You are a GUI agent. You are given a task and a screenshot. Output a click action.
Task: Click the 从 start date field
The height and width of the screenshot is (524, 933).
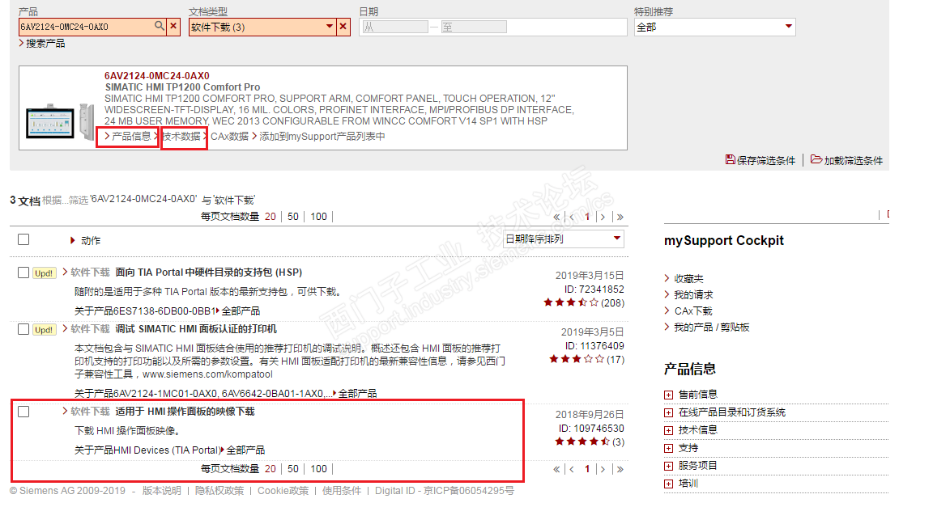tap(395, 27)
